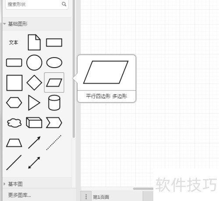Click the parallelogram shape in the palette
This screenshot has height=201, width=219.
point(54,83)
